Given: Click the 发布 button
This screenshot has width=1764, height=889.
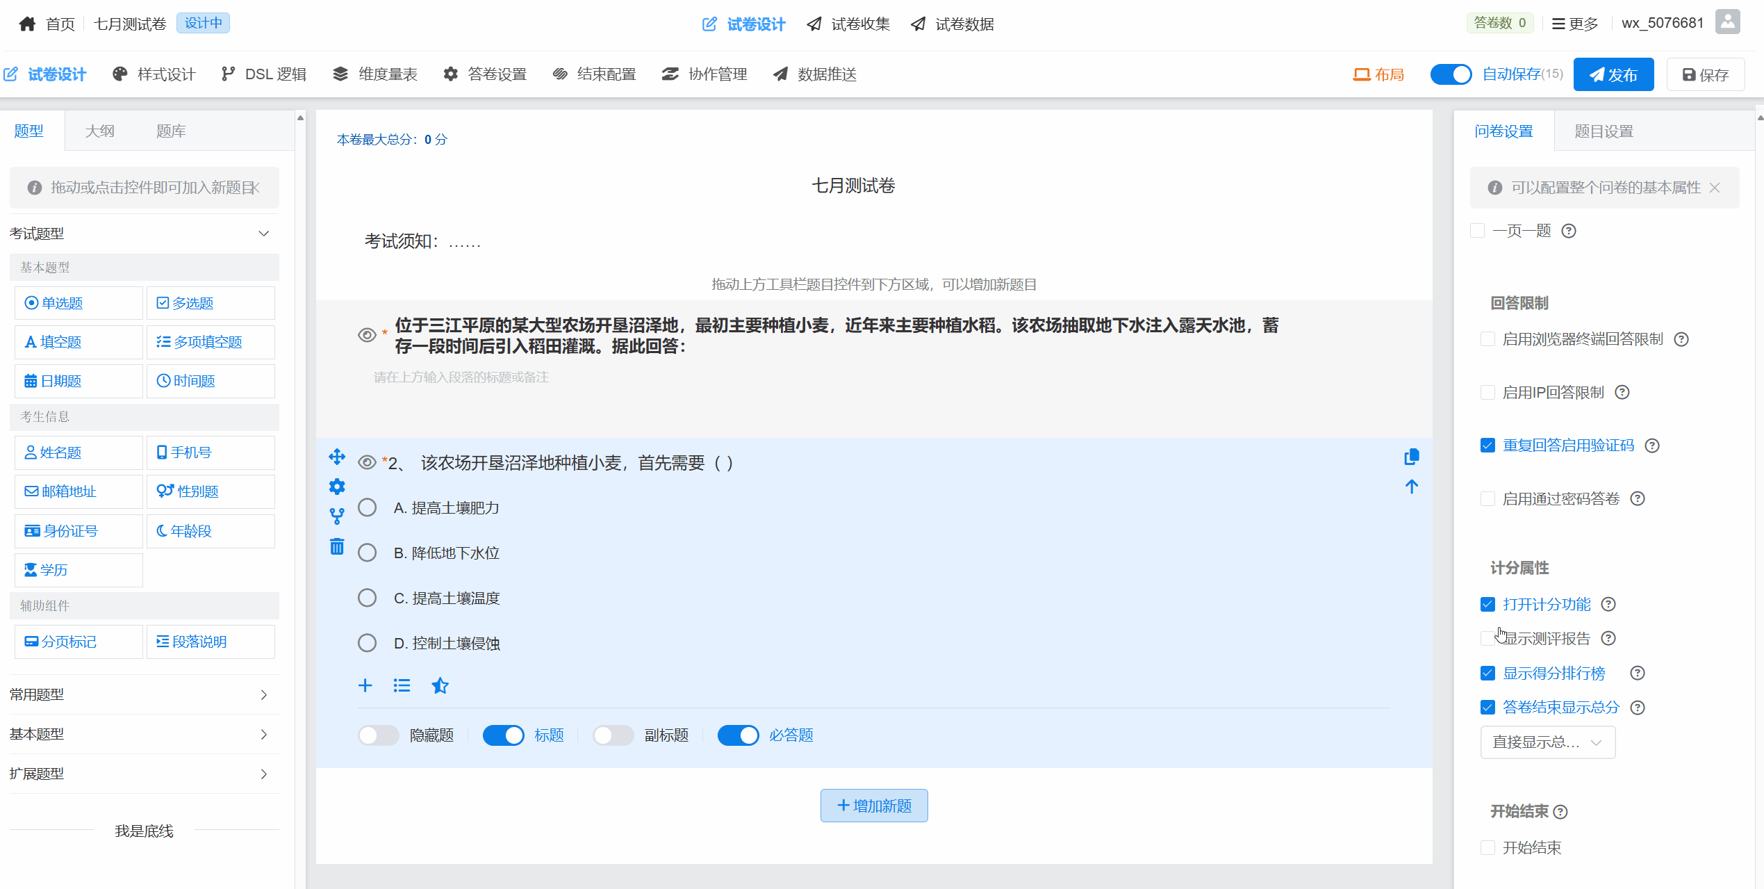Looking at the screenshot, I should coord(1613,74).
